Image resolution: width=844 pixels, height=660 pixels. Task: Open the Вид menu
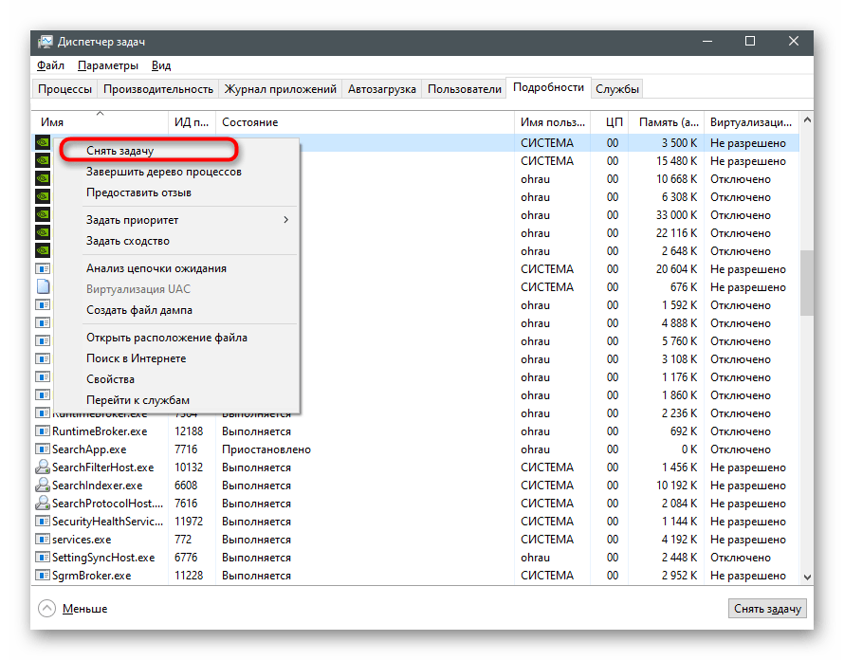[161, 65]
